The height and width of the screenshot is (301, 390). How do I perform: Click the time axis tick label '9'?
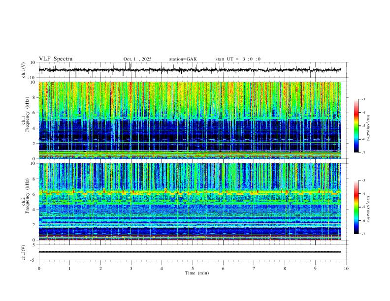coord(315,269)
